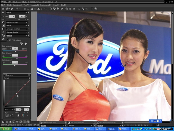Click the Color temperature value field
Image resolution: width=174 pixels, height=131 pixels.
click(x=15, y=49)
